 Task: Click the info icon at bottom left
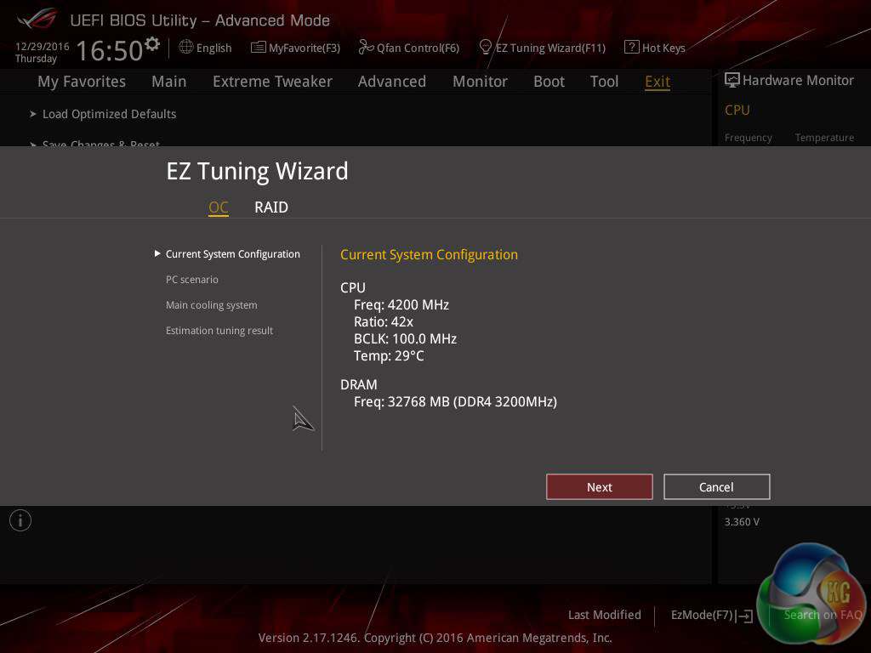click(x=20, y=520)
